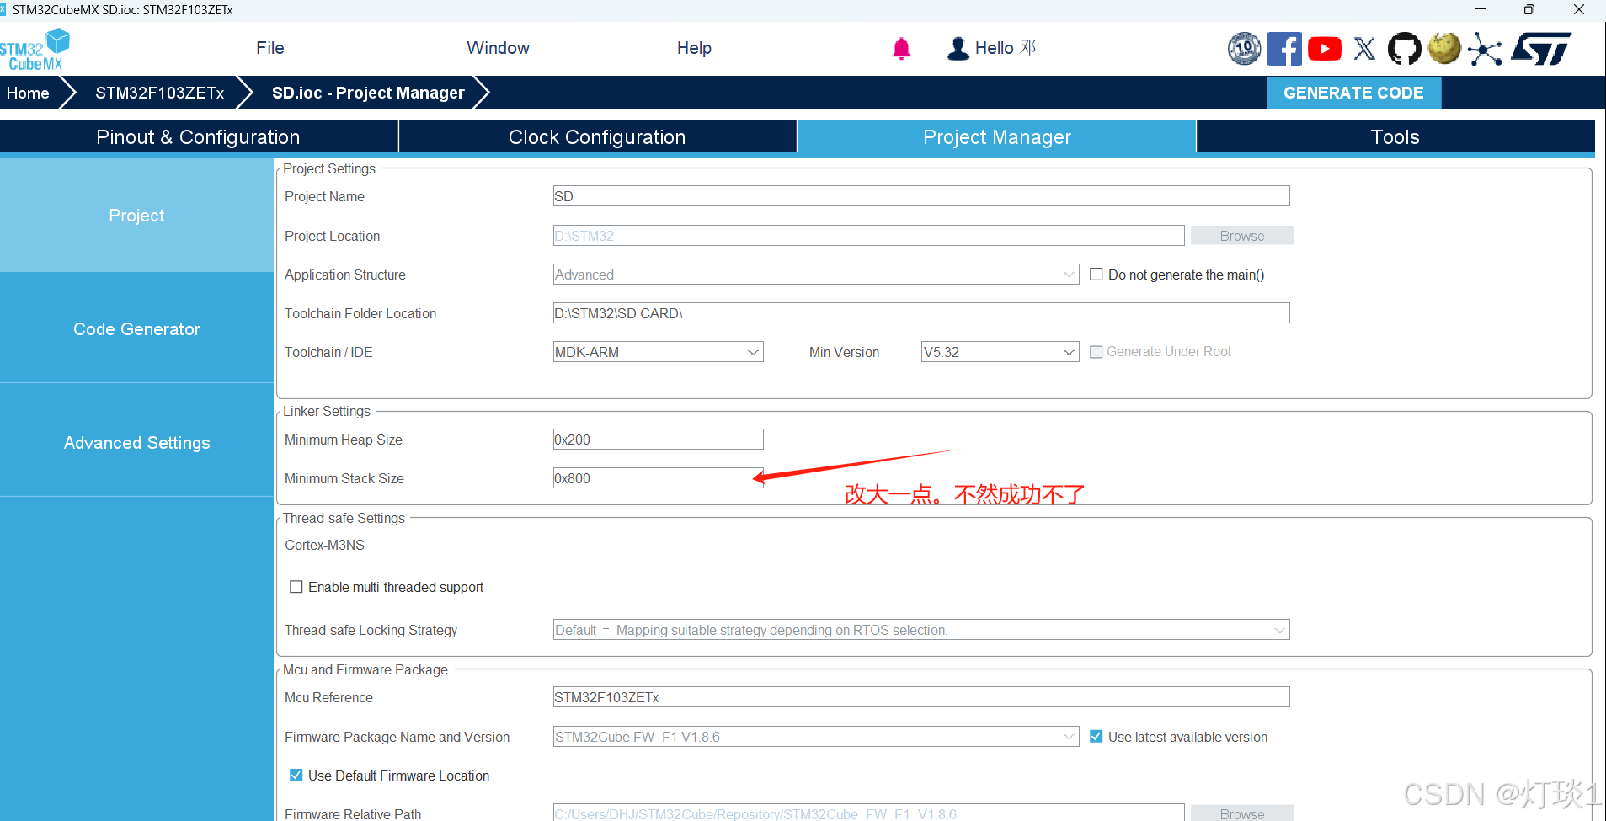Click Browse next to Firmware Relative Path
The image size is (1606, 821).
(1242, 813)
